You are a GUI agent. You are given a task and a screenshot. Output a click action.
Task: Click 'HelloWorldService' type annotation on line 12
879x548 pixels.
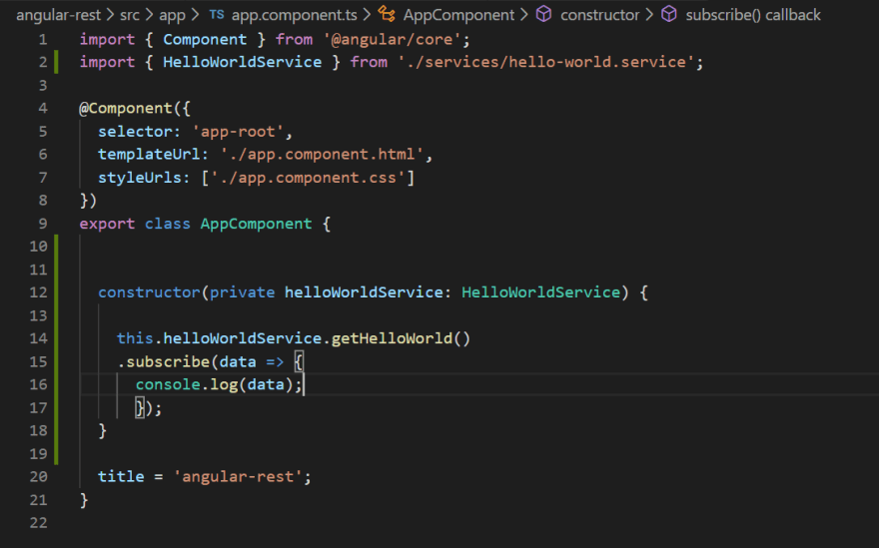[x=541, y=292]
